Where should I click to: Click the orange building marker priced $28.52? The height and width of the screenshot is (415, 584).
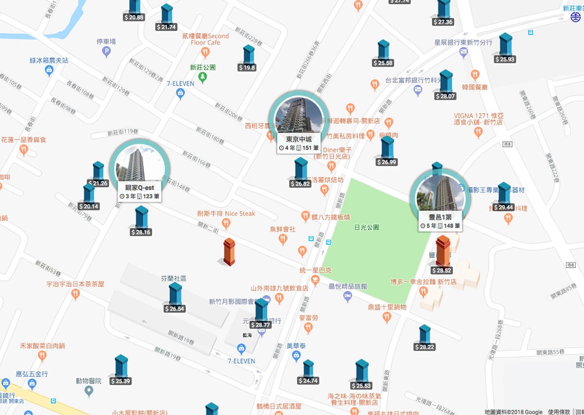pyautogui.click(x=442, y=255)
